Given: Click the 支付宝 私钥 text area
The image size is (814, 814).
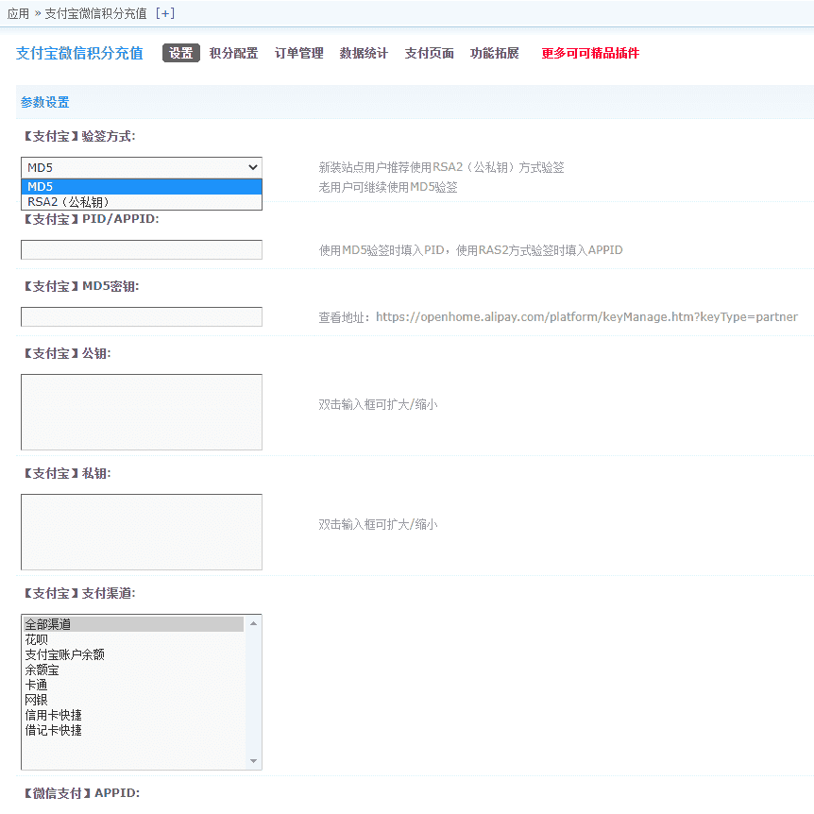Looking at the screenshot, I should click(142, 532).
